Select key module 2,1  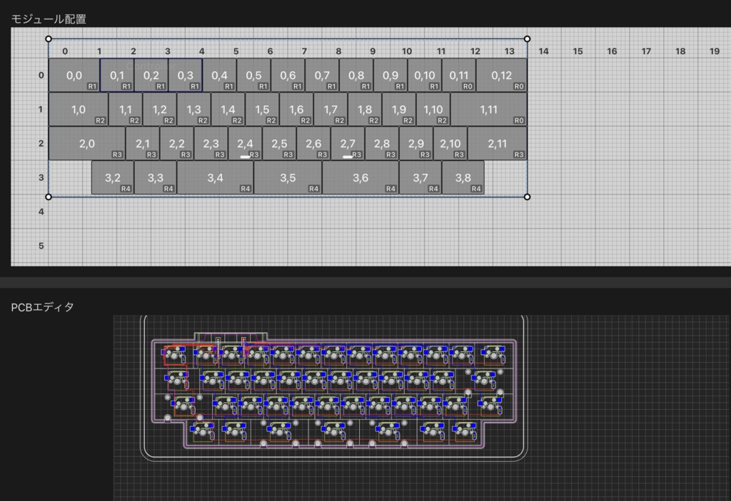[x=143, y=143]
